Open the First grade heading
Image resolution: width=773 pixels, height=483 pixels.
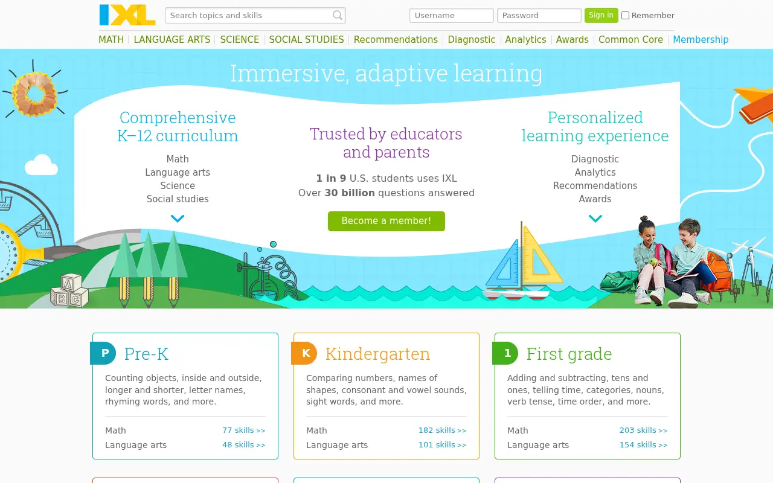tap(569, 354)
